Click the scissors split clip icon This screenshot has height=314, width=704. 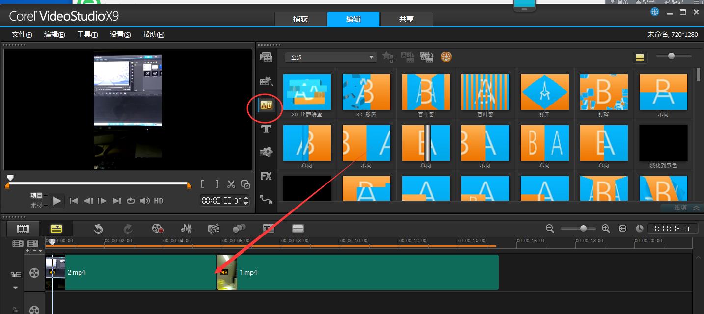[231, 184]
